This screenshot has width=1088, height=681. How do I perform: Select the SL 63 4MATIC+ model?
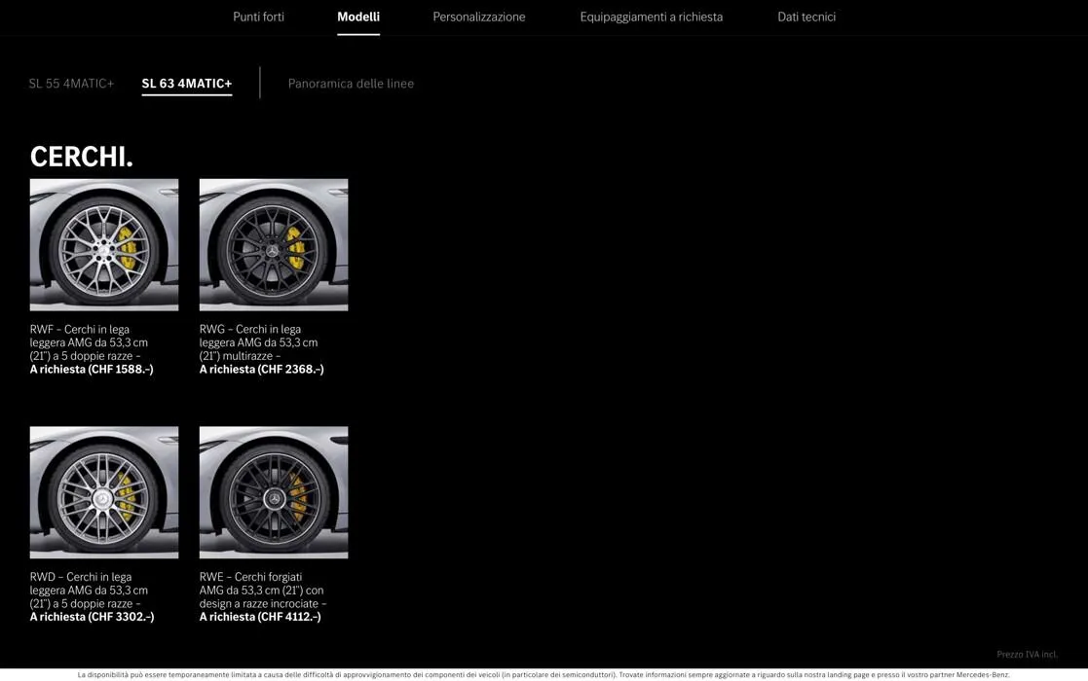pos(187,84)
